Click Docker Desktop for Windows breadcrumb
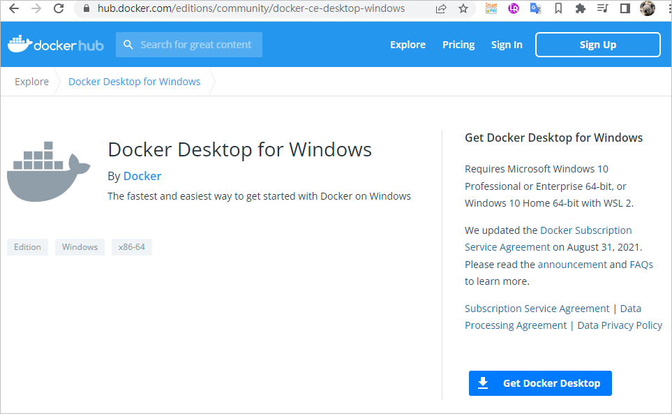Image resolution: width=672 pixels, height=414 pixels. point(134,82)
